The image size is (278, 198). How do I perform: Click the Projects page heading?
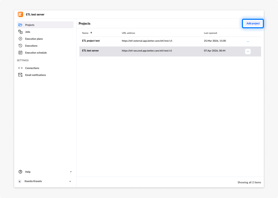(85, 24)
